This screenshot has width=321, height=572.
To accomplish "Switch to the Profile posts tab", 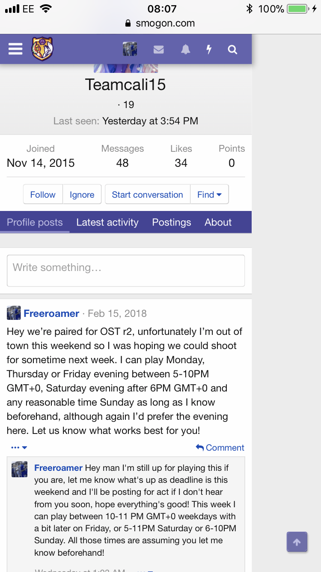I will click(35, 222).
